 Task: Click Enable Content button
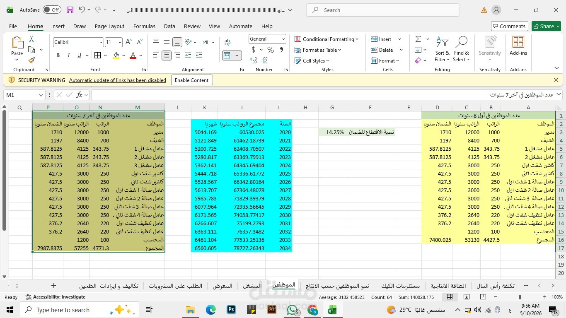(x=192, y=80)
